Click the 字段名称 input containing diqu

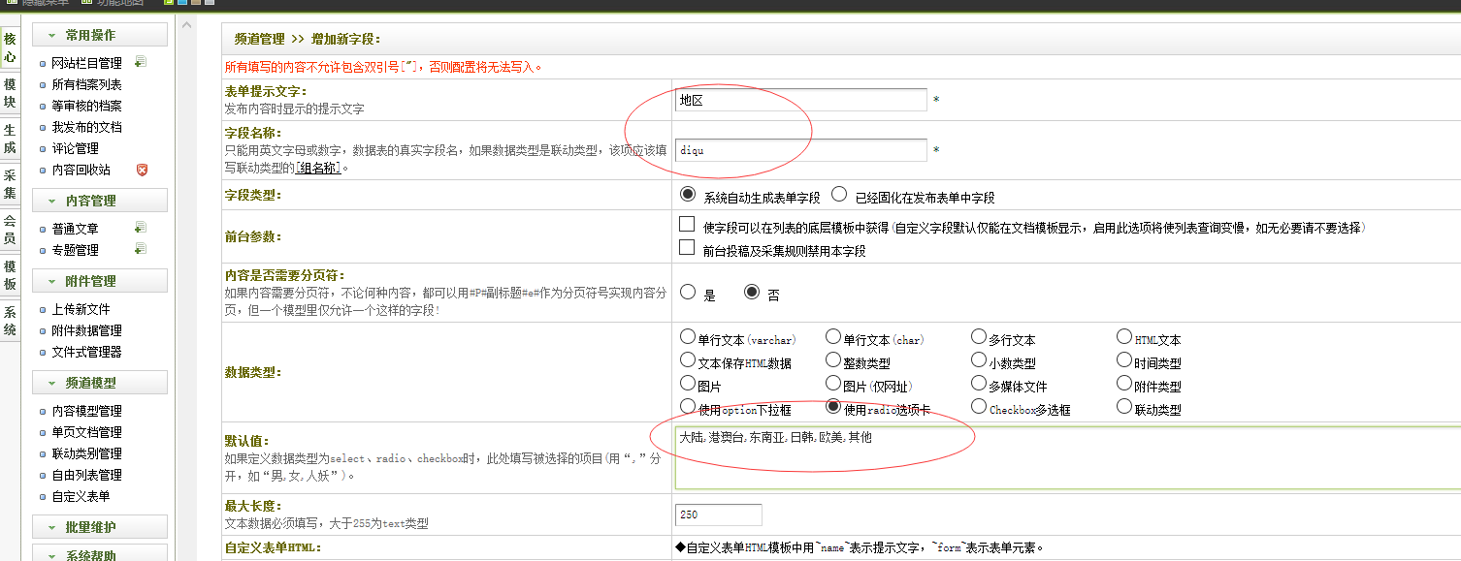pyautogui.click(x=800, y=150)
